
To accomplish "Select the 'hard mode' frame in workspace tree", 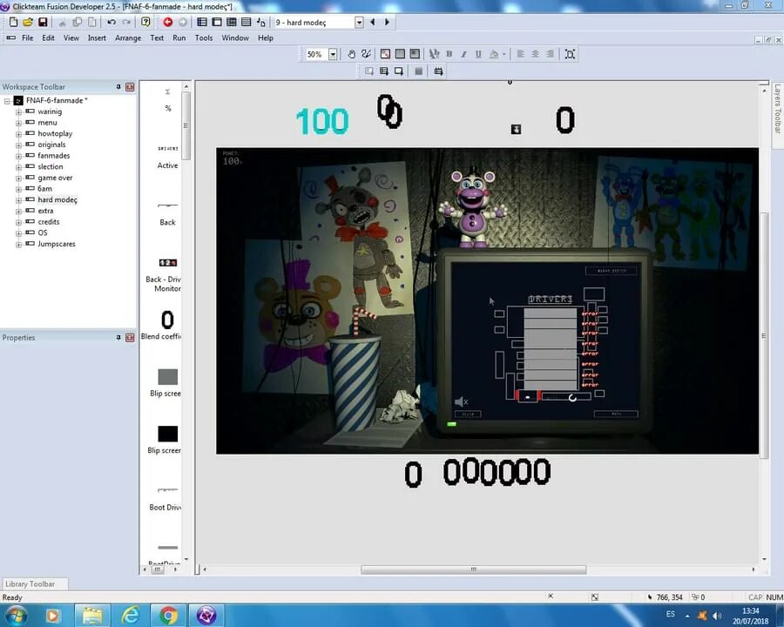I will tap(57, 199).
